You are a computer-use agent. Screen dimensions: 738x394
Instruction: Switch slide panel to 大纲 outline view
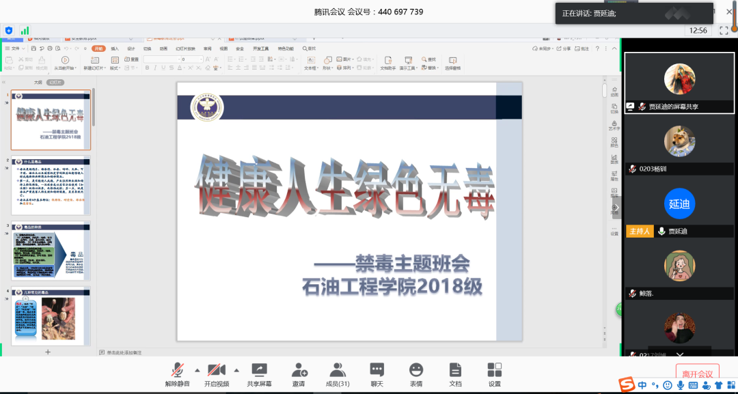(38, 83)
